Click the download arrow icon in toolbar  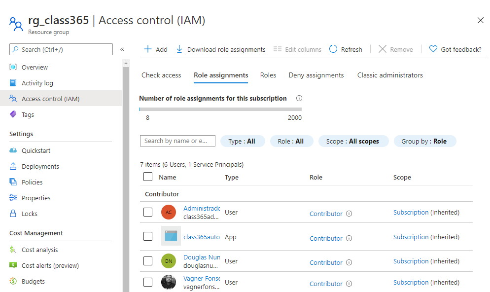point(179,49)
